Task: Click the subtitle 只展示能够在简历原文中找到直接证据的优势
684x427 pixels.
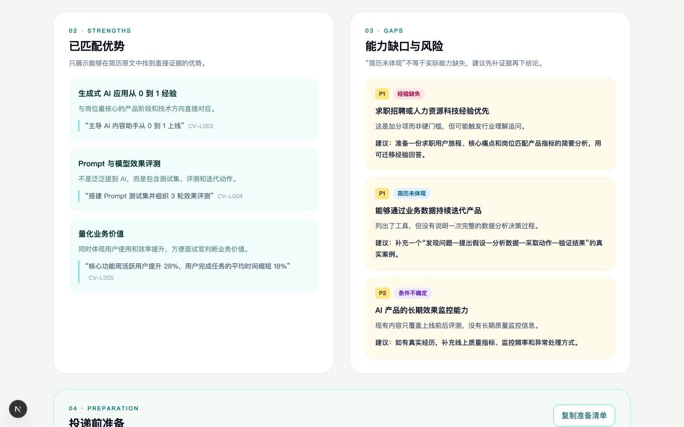Action: click(138, 63)
